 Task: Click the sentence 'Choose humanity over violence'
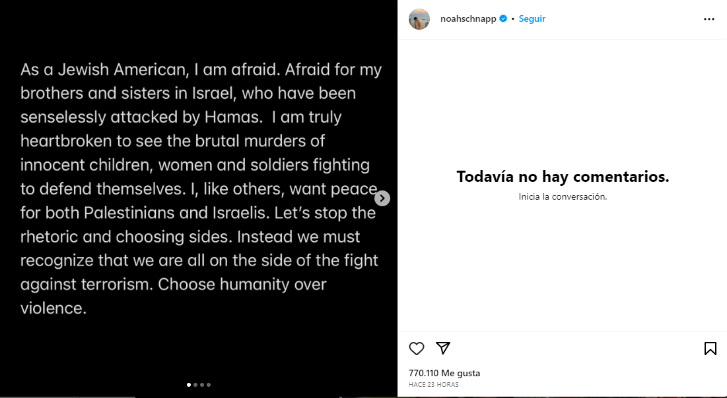242,285
